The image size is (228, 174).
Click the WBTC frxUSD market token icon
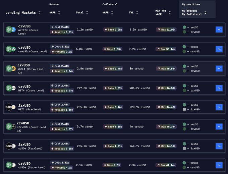[11, 107]
